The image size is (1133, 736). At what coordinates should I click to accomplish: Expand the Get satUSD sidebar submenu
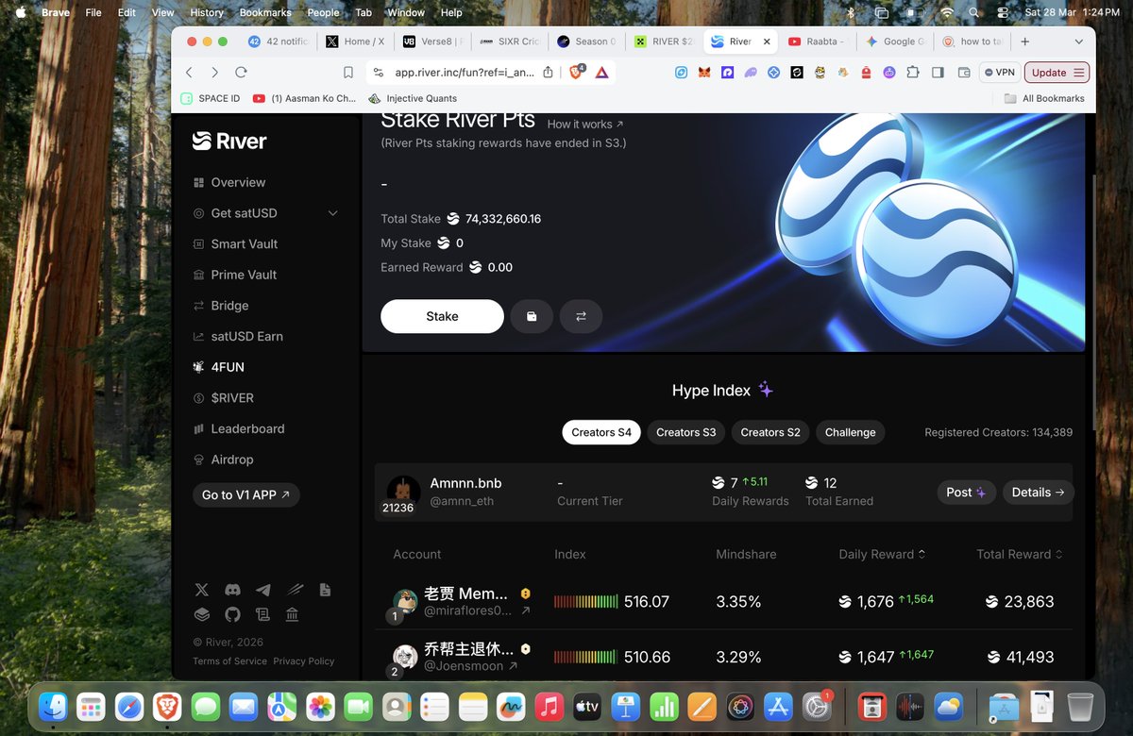click(332, 213)
